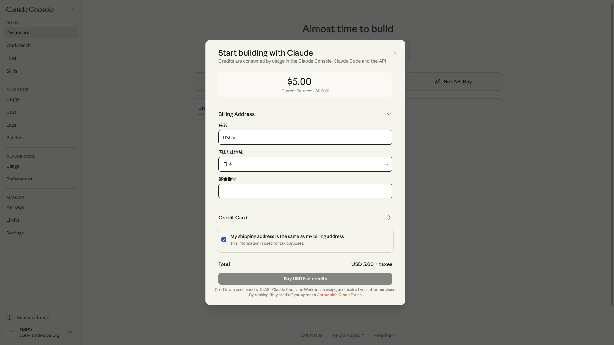Close the Start building with Claude dialog
This screenshot has height=345, width=614.
[395, 53]
